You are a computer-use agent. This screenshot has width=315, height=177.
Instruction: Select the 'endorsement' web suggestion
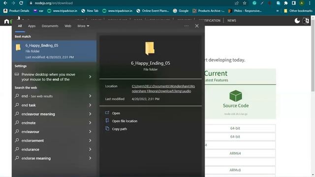(32, 141)
